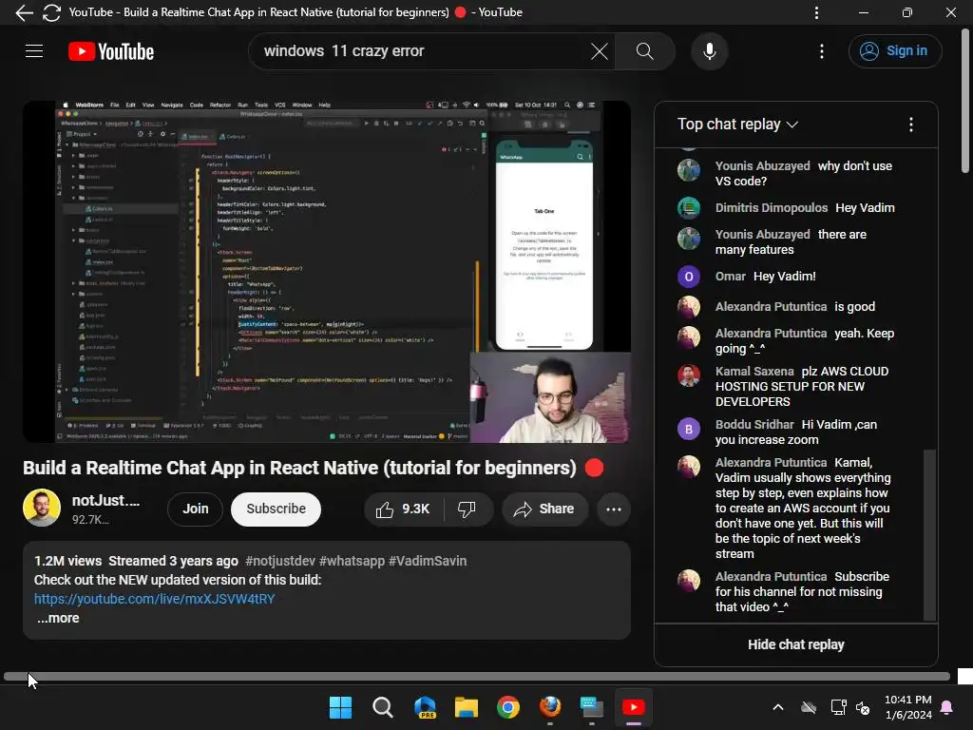Viewport: 973px width, 730px height.
Task: Play the React Native tutorial video
Action: (x=327, y=271)
